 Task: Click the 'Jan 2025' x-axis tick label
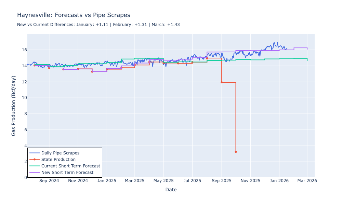coord(107,180)
